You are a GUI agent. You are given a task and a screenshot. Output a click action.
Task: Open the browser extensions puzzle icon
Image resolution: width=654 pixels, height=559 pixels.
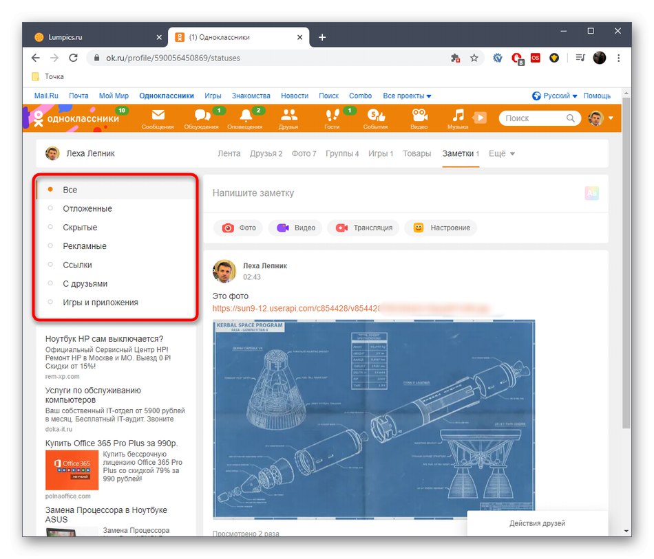coord(456,58)
